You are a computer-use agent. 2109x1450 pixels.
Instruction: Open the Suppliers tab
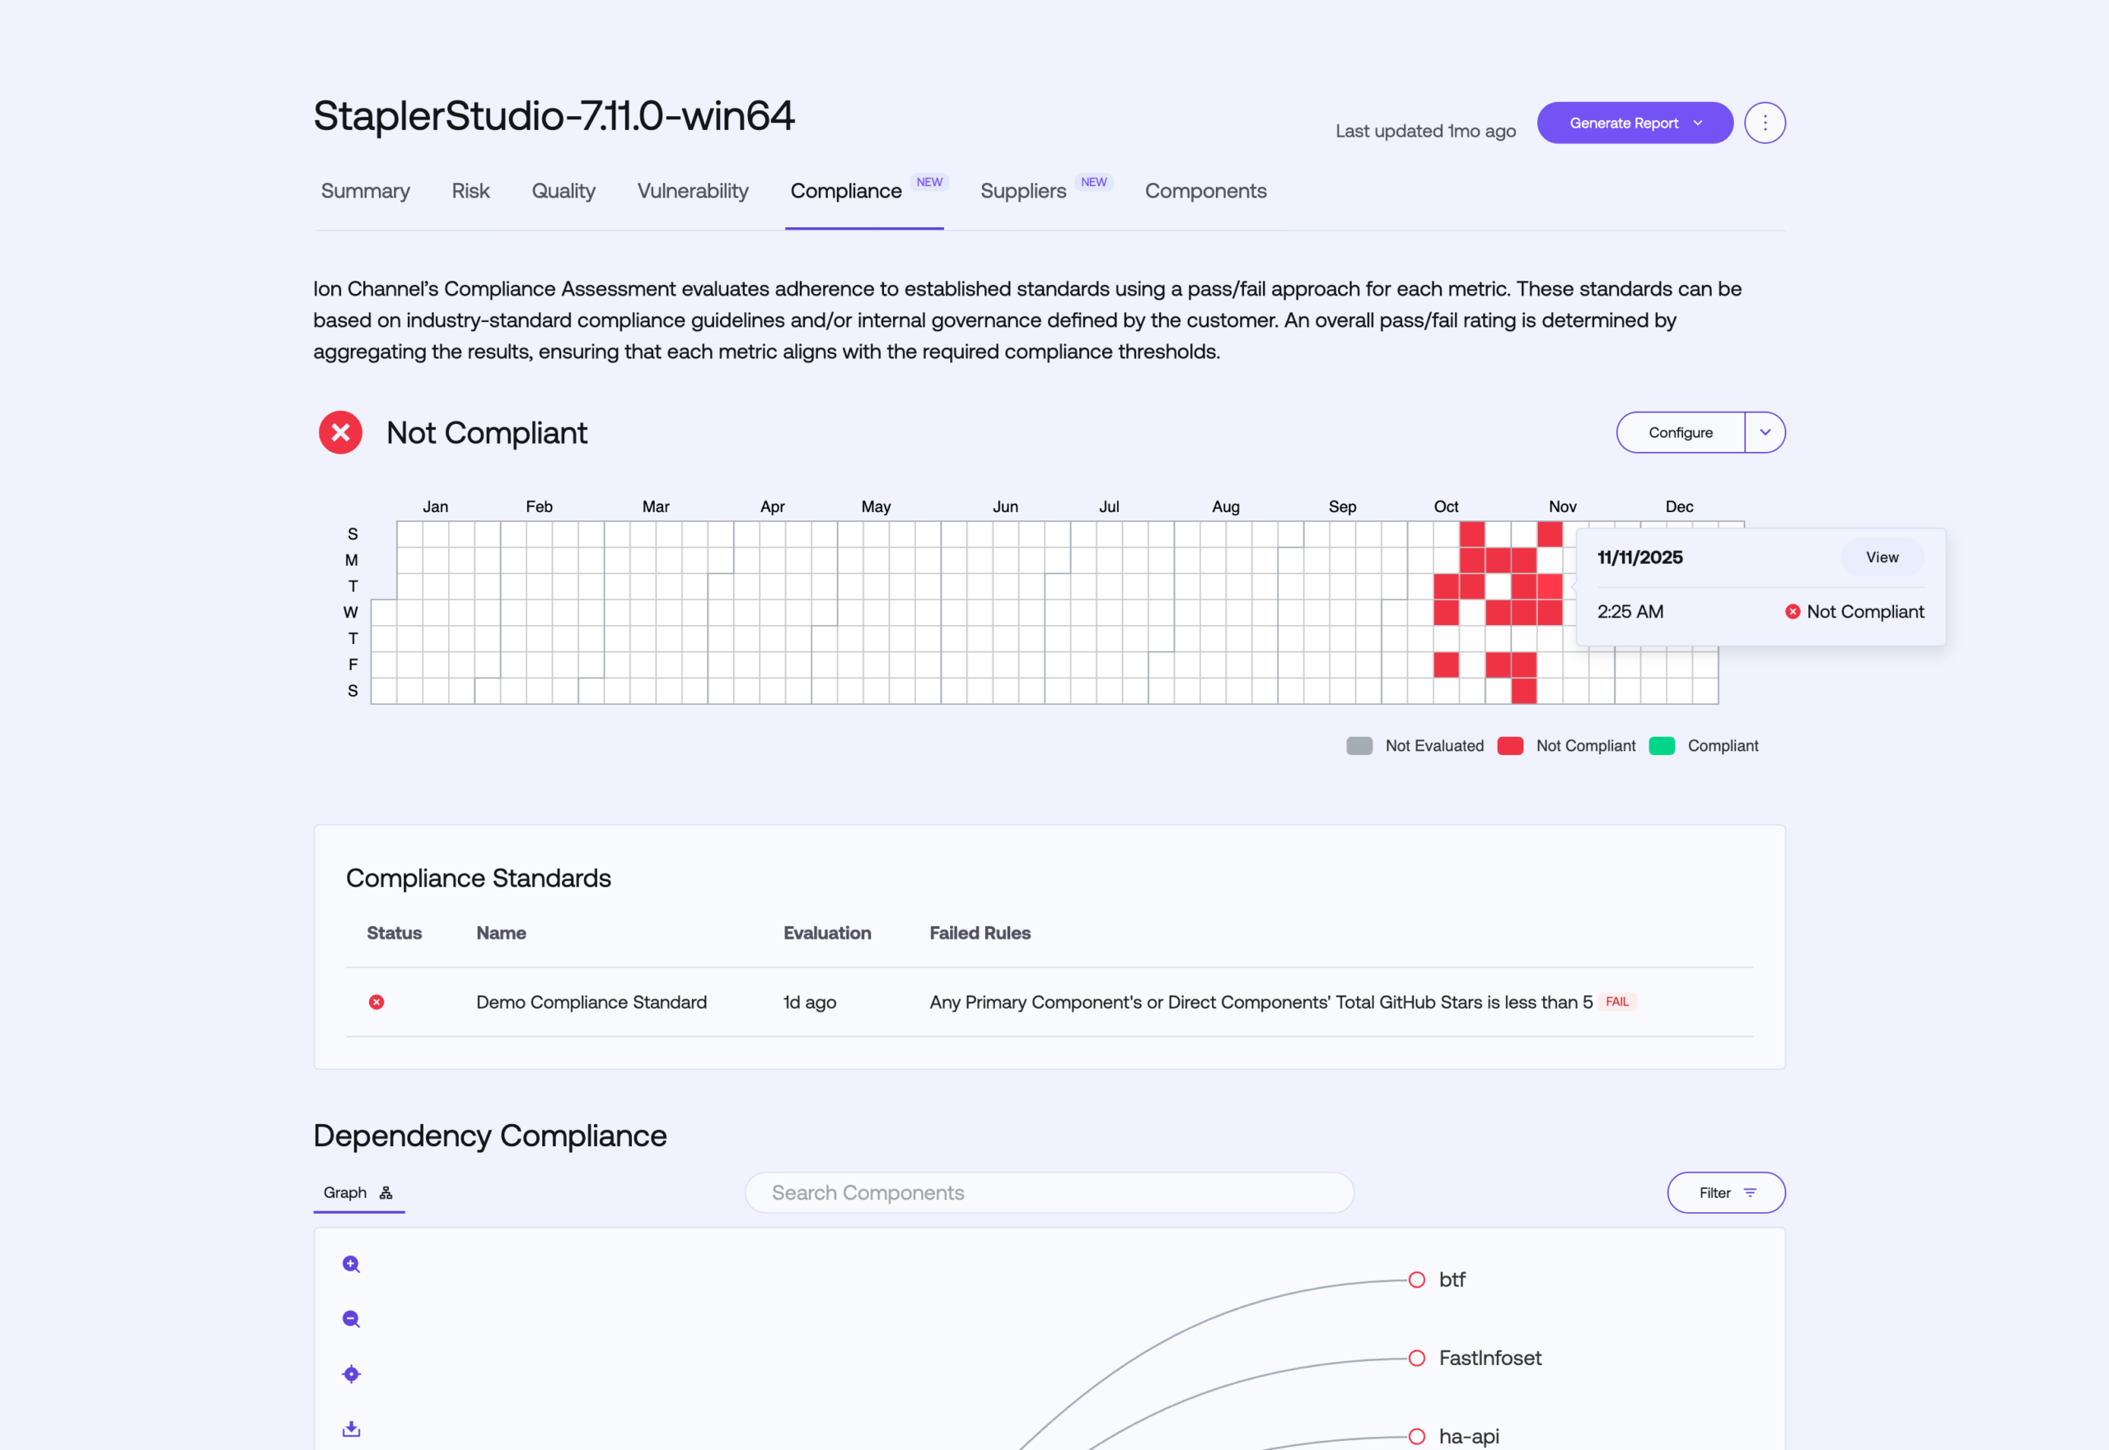coord(1022,191)
